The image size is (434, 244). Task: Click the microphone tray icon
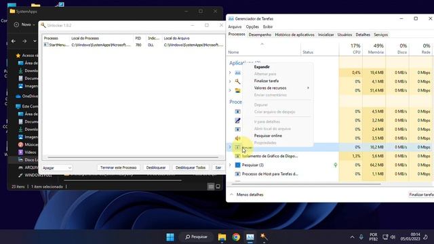[x=361, y=237]
